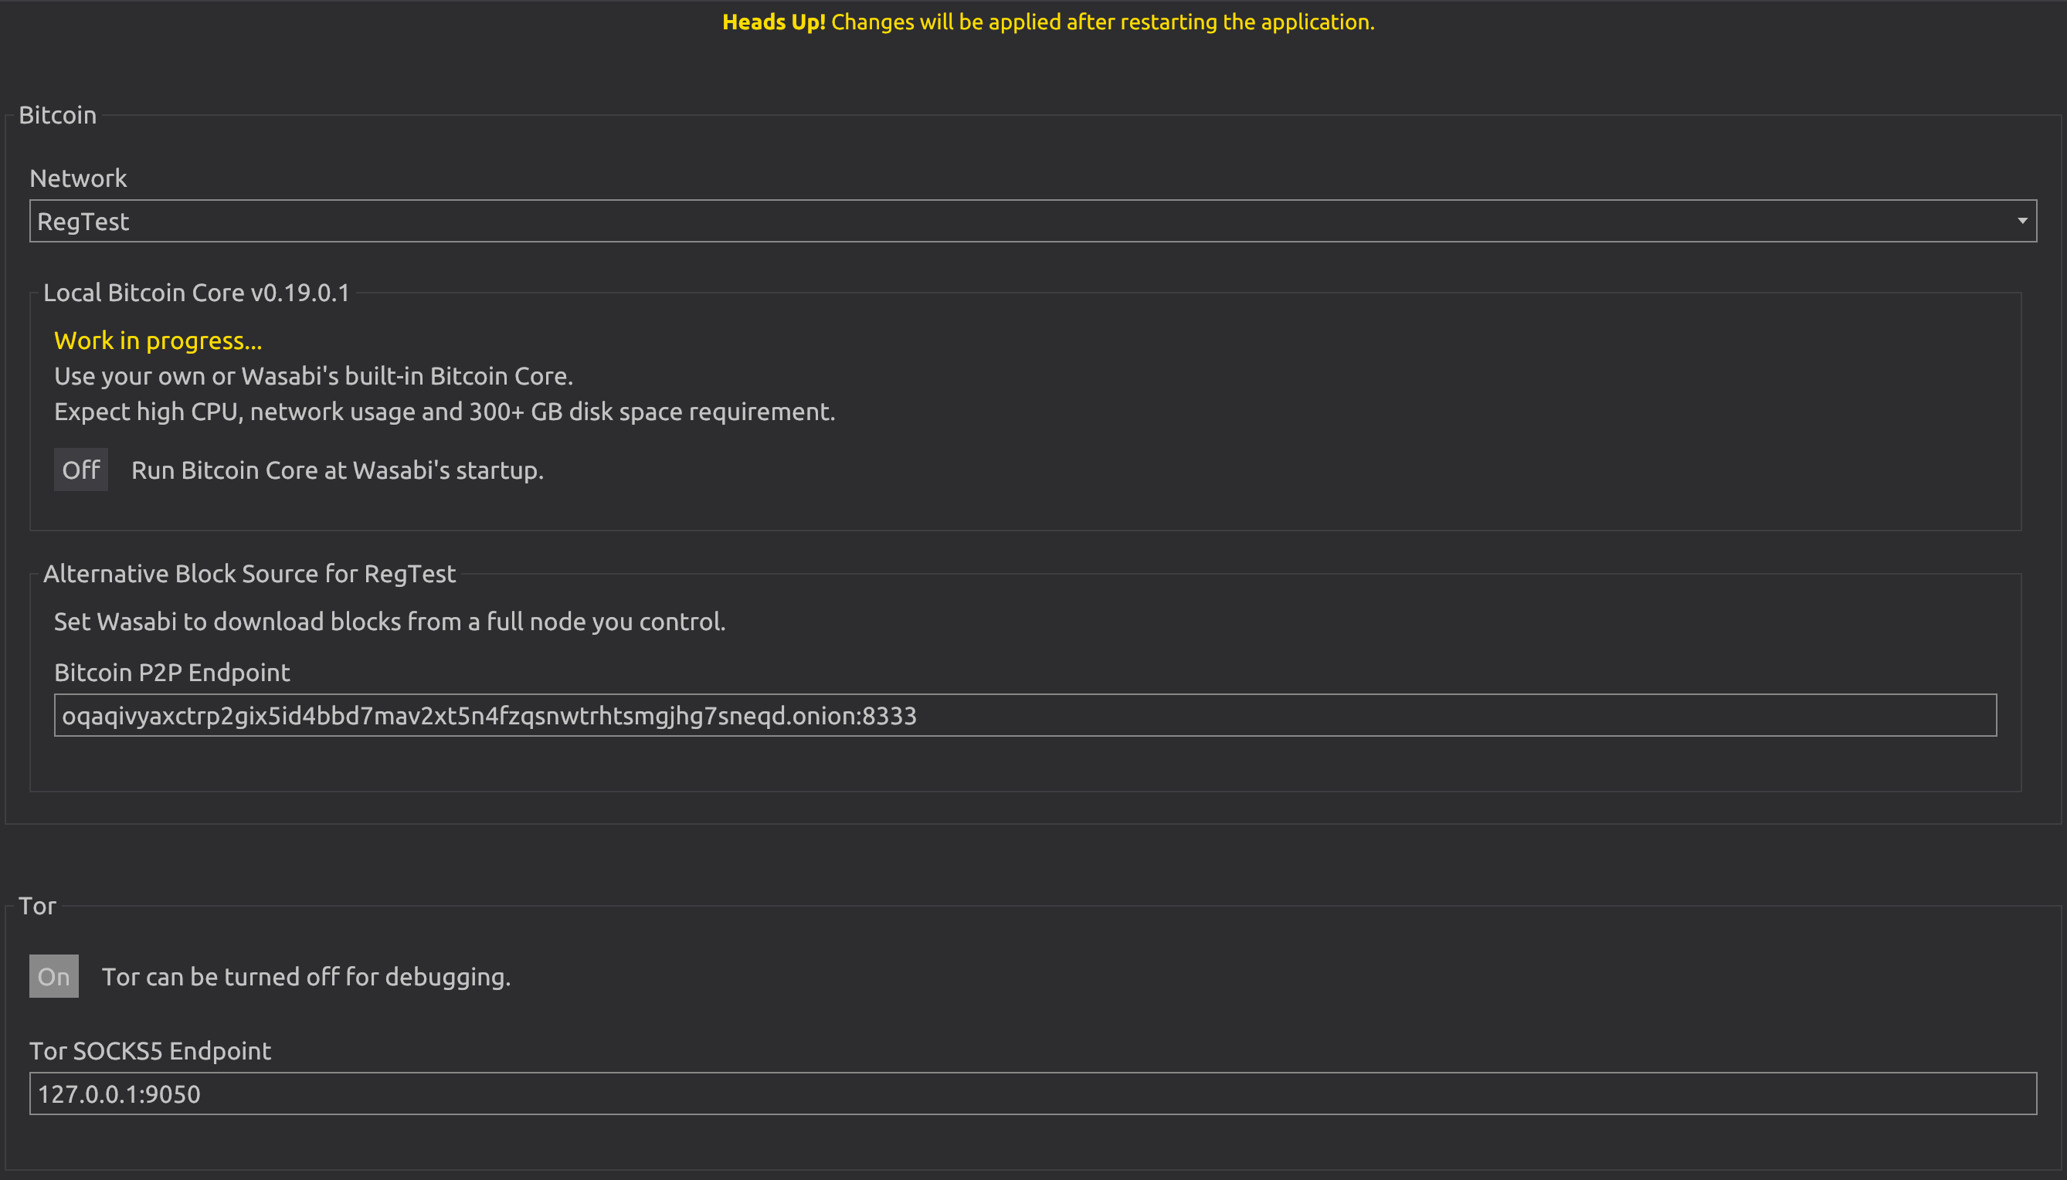Click the Local Bitcoin Core v0.19.0.1 group label

(197, 292)
